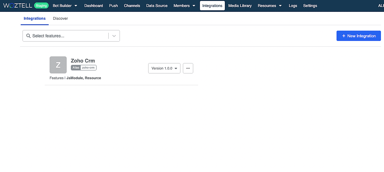
Task: Open the Bot Builder dropdown menu
Action: coord(65,5)
